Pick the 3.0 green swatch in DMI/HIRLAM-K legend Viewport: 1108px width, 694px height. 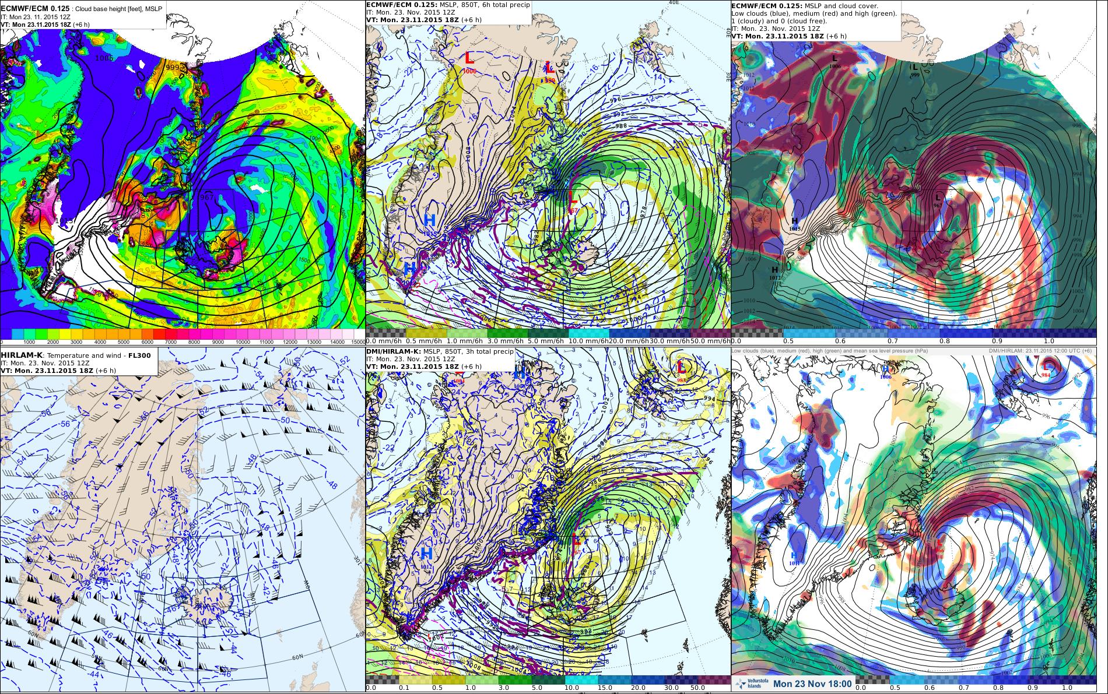tap(516, 679)
